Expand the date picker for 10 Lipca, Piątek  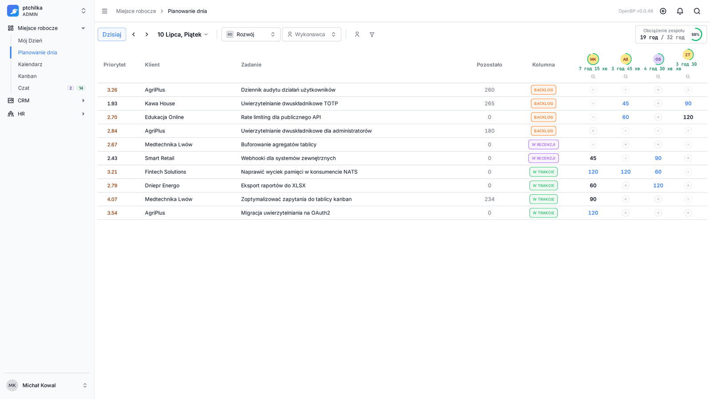[183, 35]
